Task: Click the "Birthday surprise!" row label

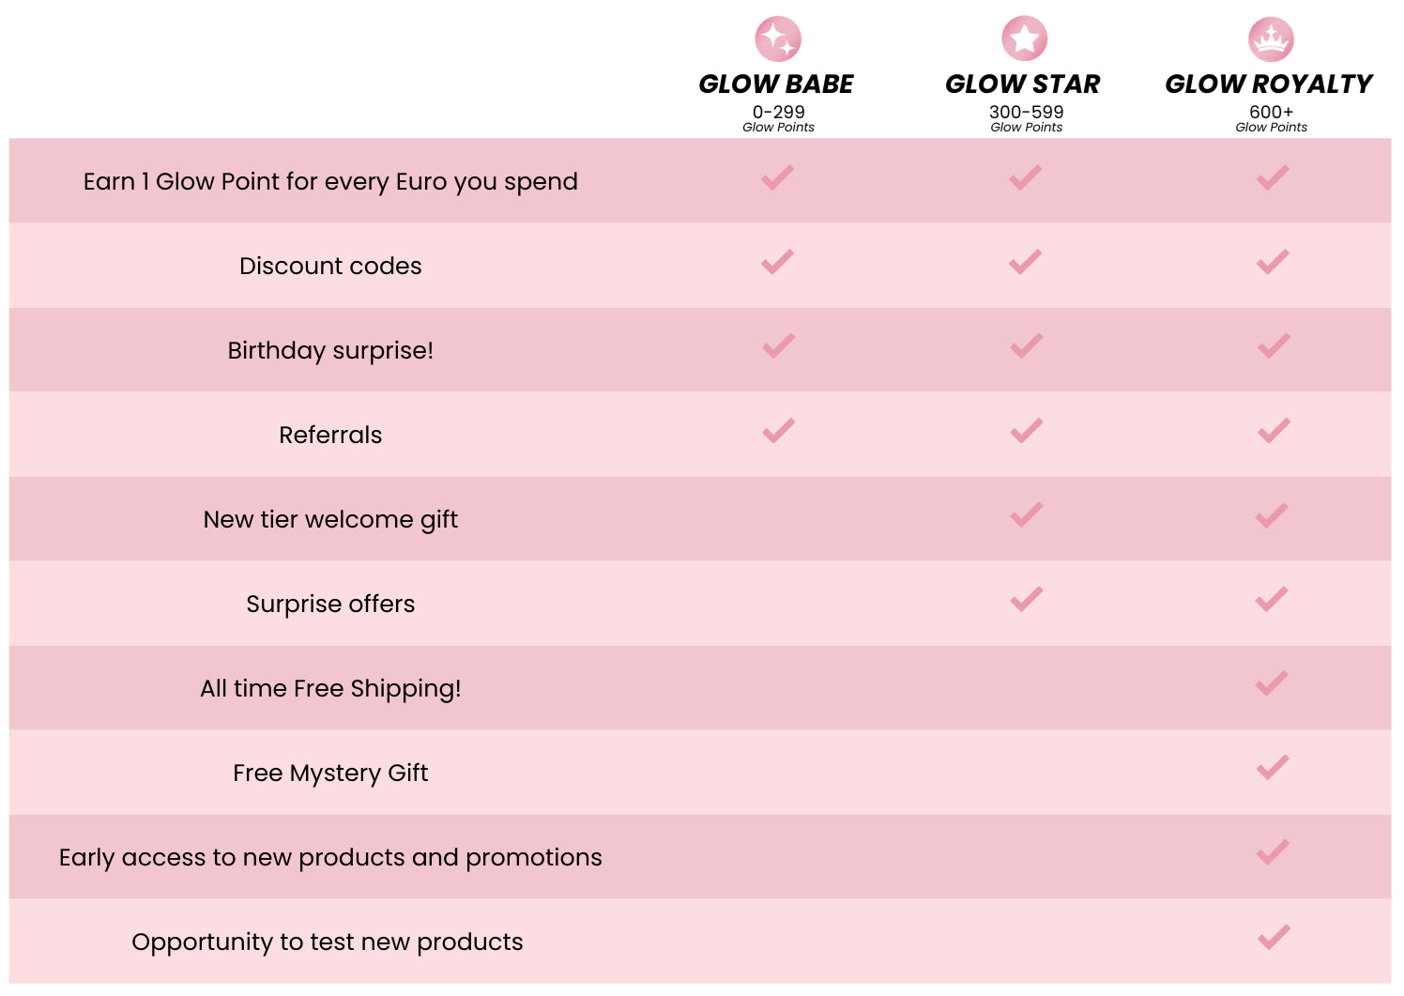Action: [x=330, y=350]
